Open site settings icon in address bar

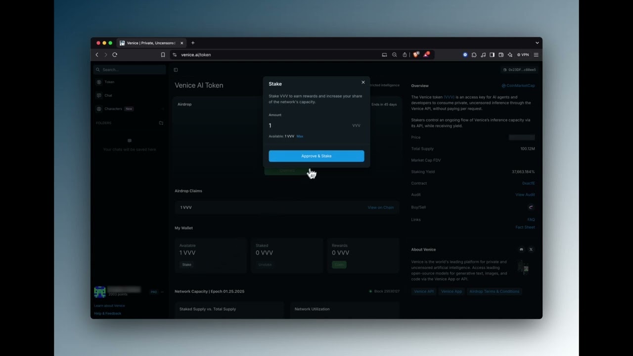(x=175, y=55)
